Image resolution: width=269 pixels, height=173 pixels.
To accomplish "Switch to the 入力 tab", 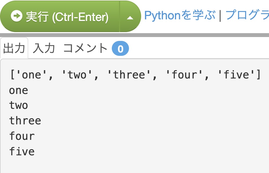I will 44,48.
